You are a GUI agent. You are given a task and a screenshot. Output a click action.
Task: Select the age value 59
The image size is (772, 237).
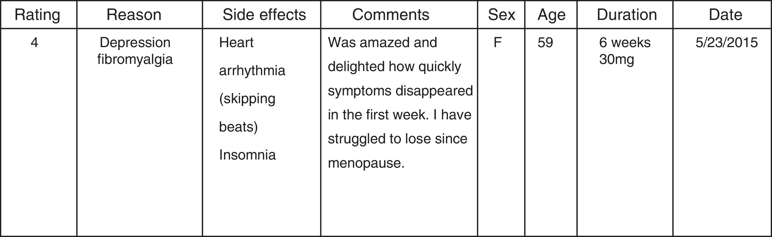click(x=545, y=42)
